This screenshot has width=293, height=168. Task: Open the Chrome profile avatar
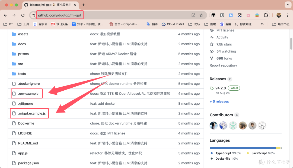point(279,15)
